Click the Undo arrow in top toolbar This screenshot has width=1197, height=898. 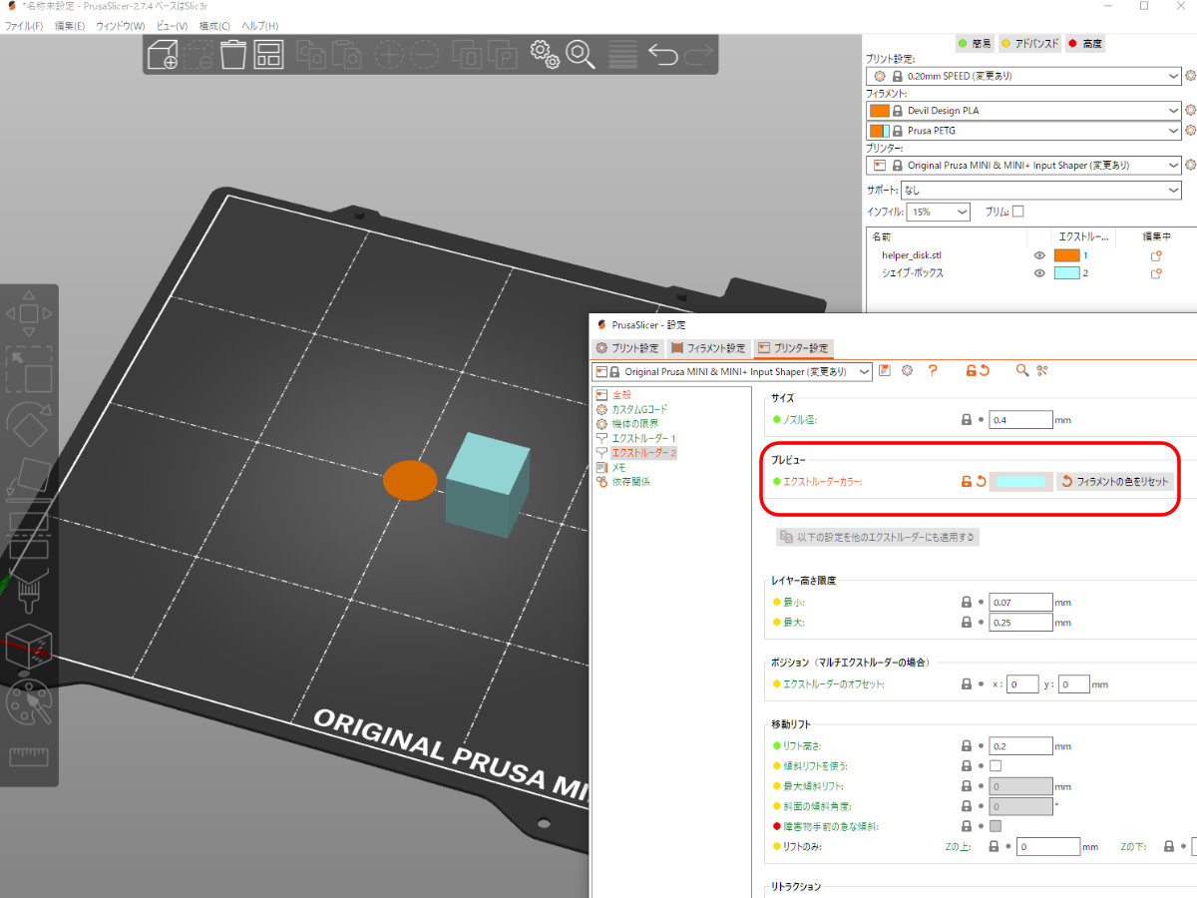pos(662,54)
